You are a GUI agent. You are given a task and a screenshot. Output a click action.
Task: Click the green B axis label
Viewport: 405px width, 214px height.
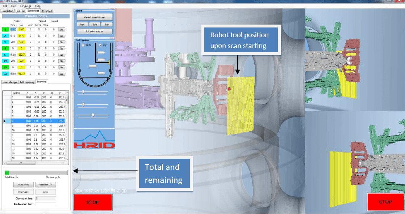[x=6, y=48]
